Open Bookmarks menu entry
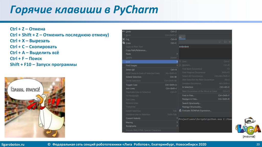Viewport: 262px width, 147px height. [x=150, y=126]
